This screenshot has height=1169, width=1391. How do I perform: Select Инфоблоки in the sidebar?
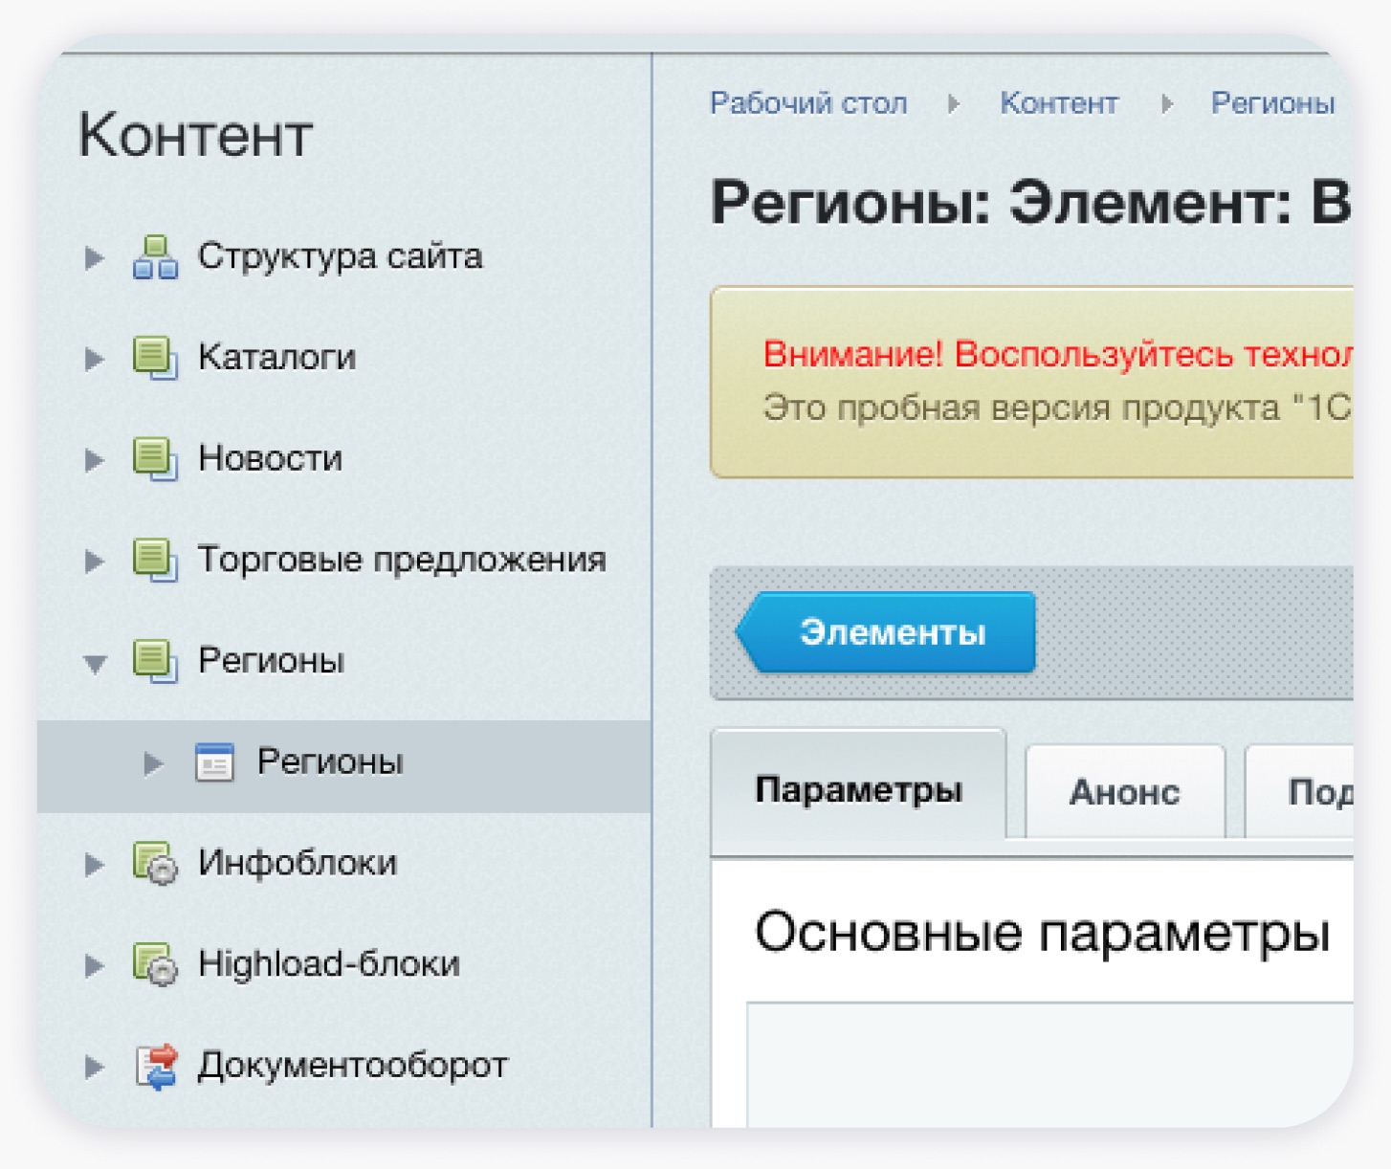pos(297,864)
